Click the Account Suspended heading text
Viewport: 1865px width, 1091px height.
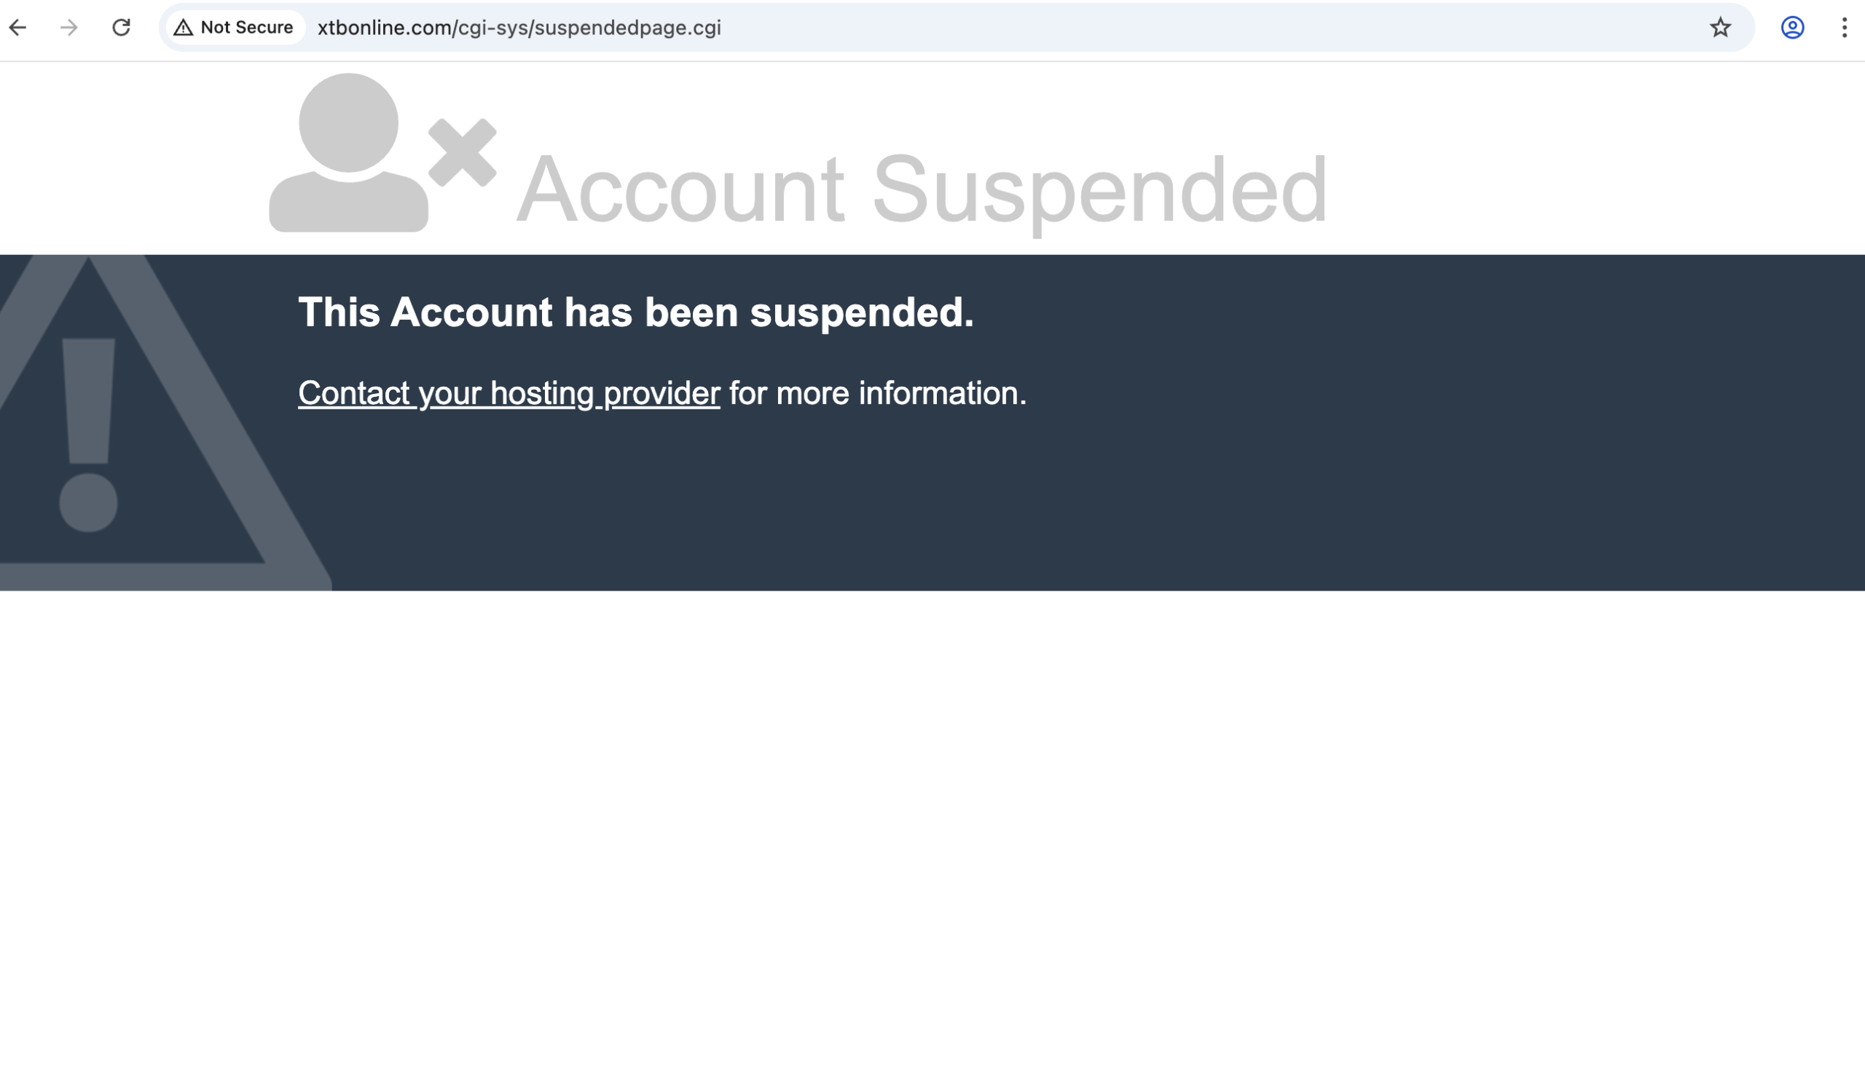[922, 189]
